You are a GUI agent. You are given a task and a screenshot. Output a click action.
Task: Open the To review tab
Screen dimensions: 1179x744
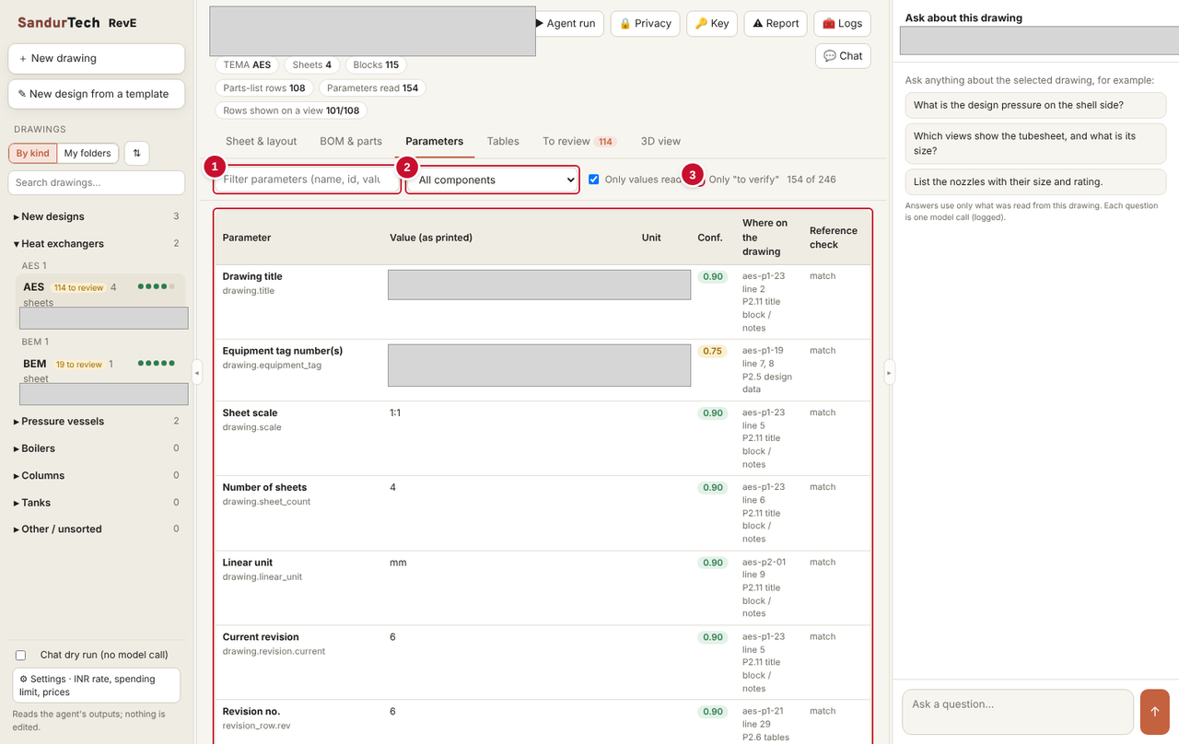(x=578, y=142)
